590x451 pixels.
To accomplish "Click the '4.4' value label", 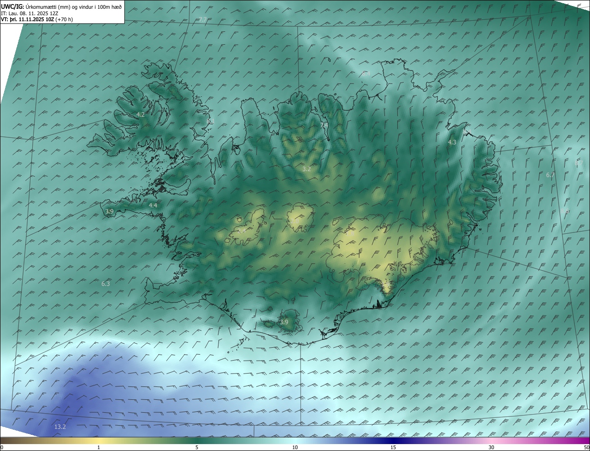I will 153,205.
